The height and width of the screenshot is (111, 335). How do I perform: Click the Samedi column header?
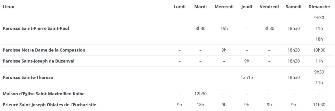(294, 6)
